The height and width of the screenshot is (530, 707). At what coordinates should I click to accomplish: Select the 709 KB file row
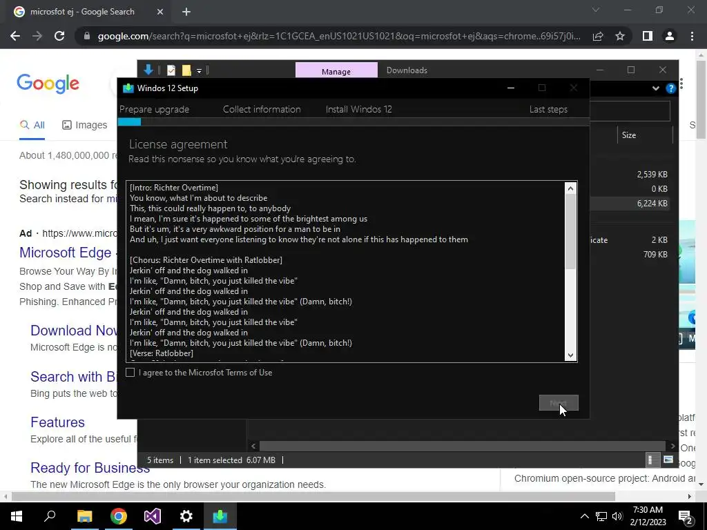coord(630,254)
